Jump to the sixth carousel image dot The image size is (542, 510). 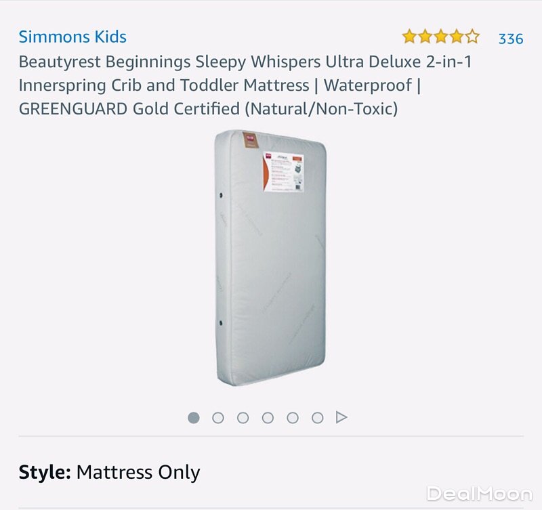click(x=318, y=418)
